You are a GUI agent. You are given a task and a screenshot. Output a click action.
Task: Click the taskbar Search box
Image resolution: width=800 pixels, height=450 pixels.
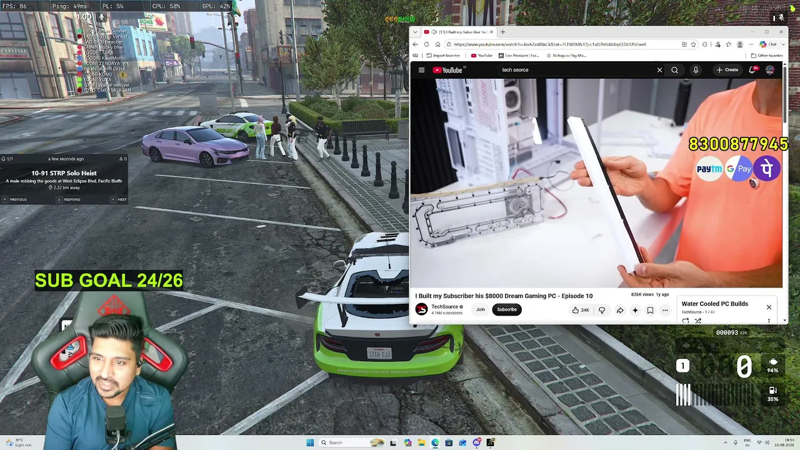coord(351,442)
